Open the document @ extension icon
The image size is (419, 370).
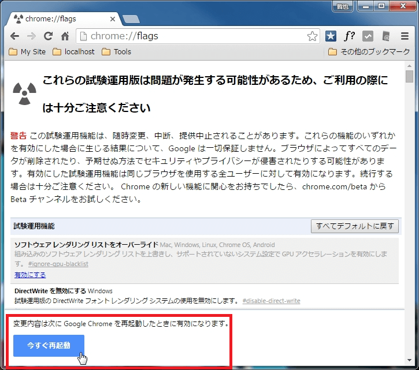coord(386,36)
